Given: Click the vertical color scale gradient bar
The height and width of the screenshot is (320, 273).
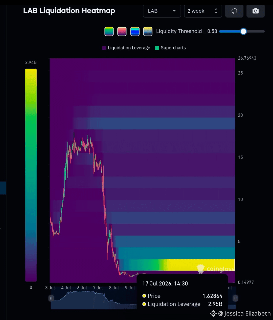Looking at the screenshot, I should [x=31, y=175].
